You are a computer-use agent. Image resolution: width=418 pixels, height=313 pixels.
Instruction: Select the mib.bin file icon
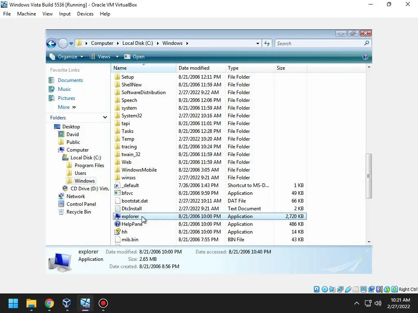point(117,240)
